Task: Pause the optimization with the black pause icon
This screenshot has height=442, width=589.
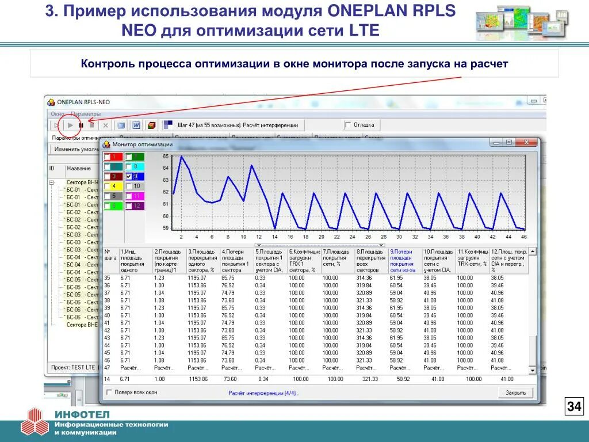Action: 81,125
